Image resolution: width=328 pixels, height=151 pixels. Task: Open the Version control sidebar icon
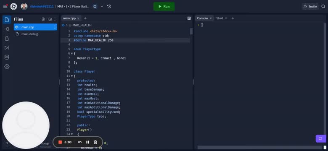7,29
